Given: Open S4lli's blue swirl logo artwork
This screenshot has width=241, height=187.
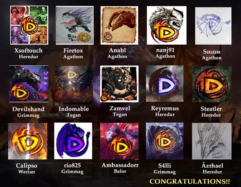Looking at the screenshot, I should tap(165, 141).
